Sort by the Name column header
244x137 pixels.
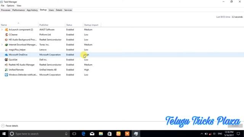pos(19,25)
